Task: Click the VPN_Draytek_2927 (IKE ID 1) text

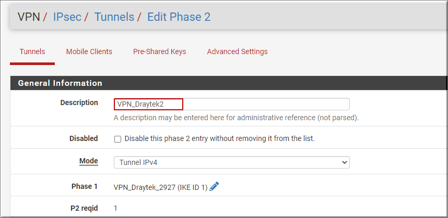Action: point(161,187)
